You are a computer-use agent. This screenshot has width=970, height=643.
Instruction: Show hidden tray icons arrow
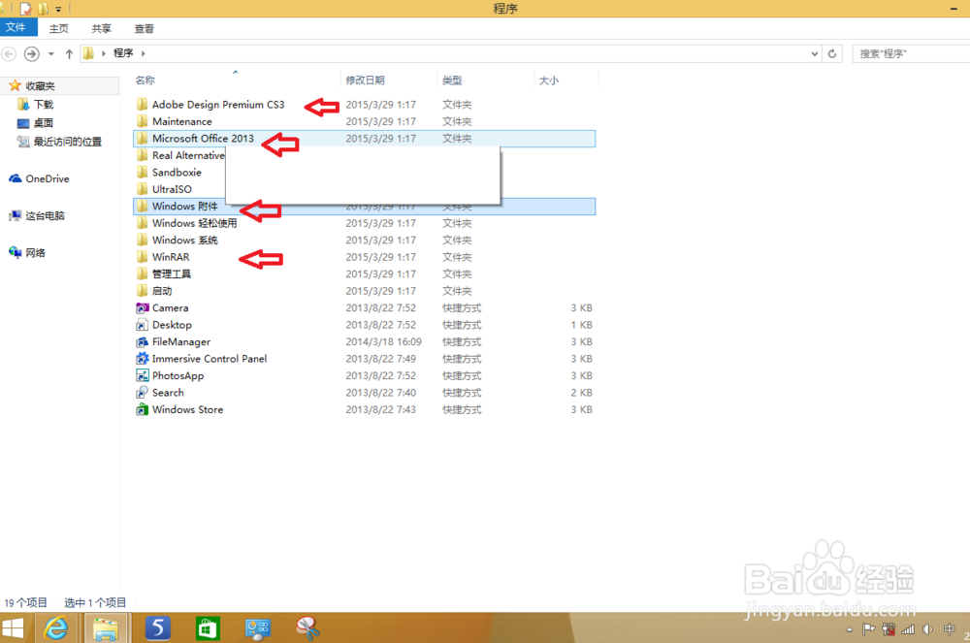pos(850,630)
